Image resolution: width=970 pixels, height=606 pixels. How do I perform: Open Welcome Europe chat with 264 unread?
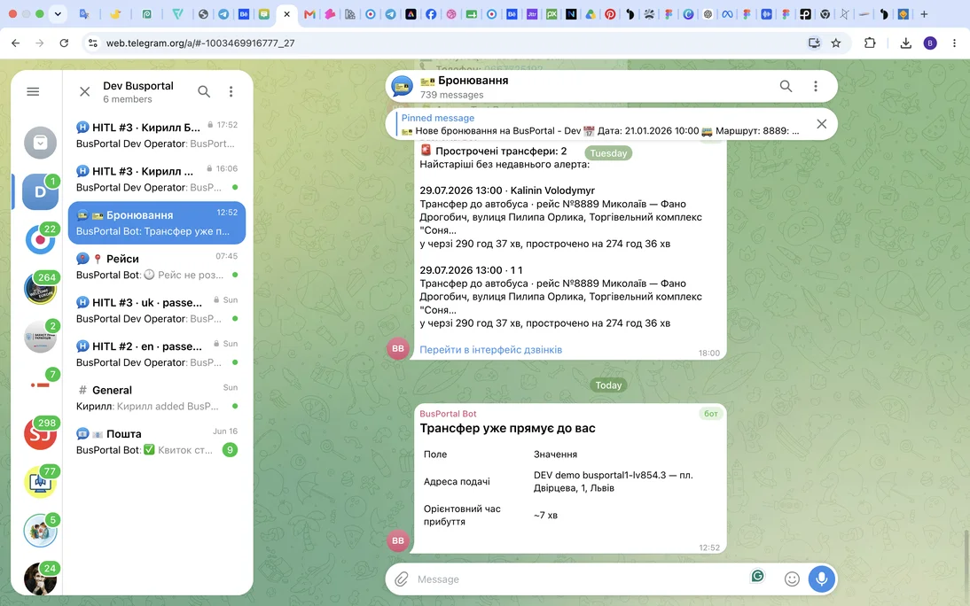pos(40,288)
